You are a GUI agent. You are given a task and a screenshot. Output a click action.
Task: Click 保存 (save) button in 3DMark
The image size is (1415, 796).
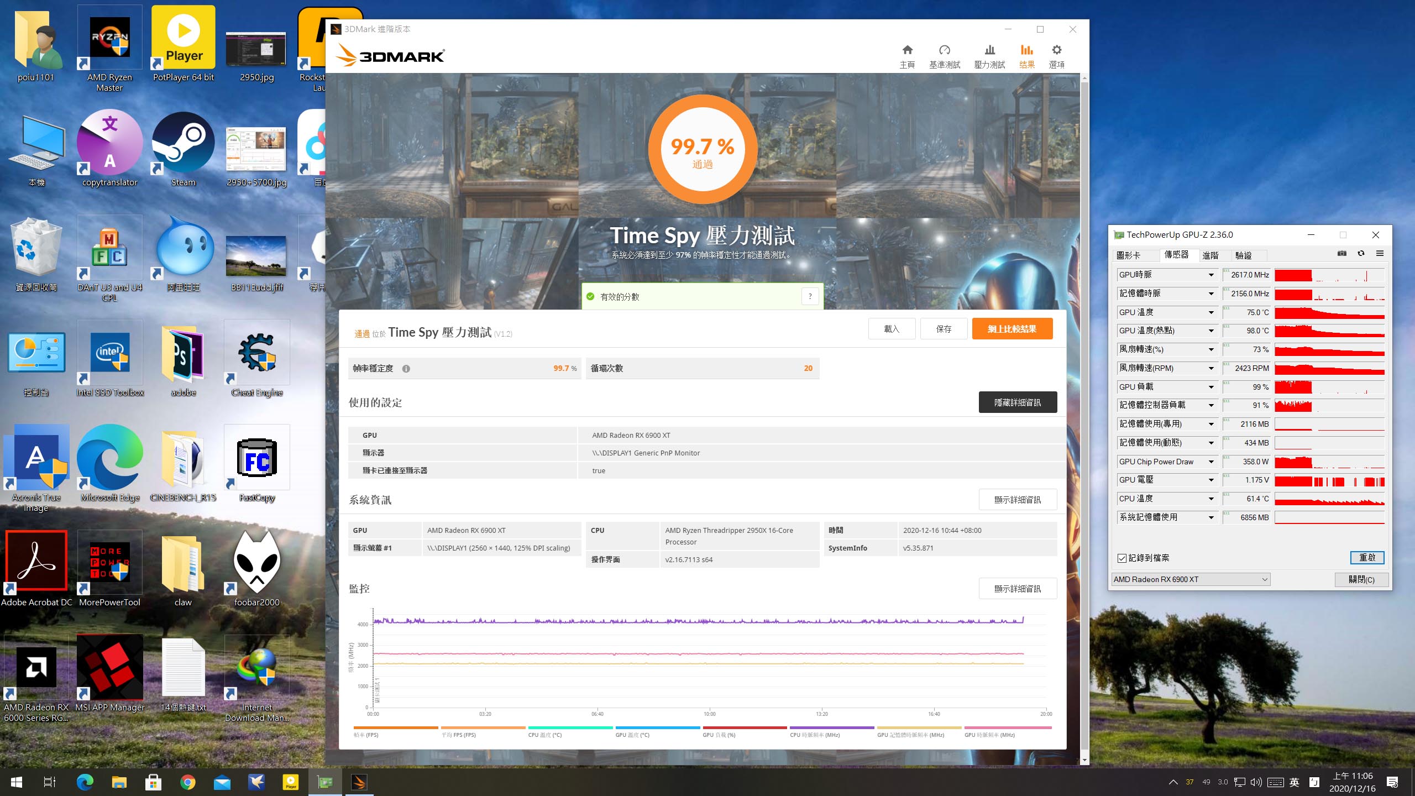click(x=944, y=329)
